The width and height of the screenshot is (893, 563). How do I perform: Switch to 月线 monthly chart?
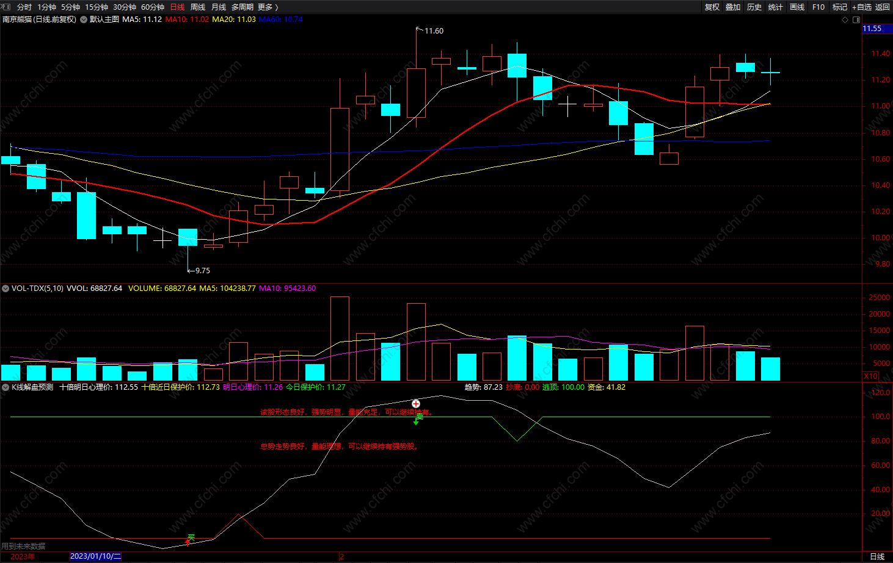click(219, 7)
